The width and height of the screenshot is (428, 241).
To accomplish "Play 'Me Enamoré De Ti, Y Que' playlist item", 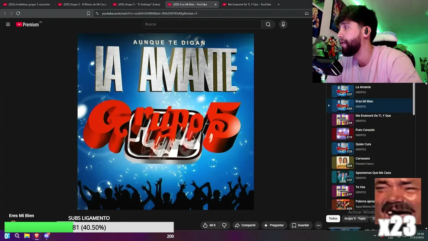I will pos(370,120).
